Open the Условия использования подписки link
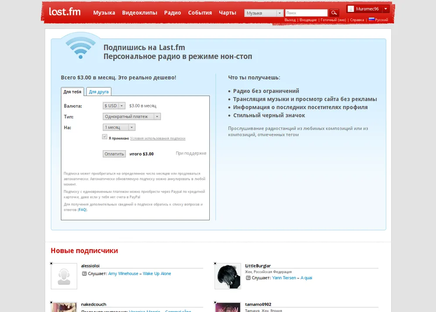Image resolution: width=436 pixels, height=312 pixels. 158,138
